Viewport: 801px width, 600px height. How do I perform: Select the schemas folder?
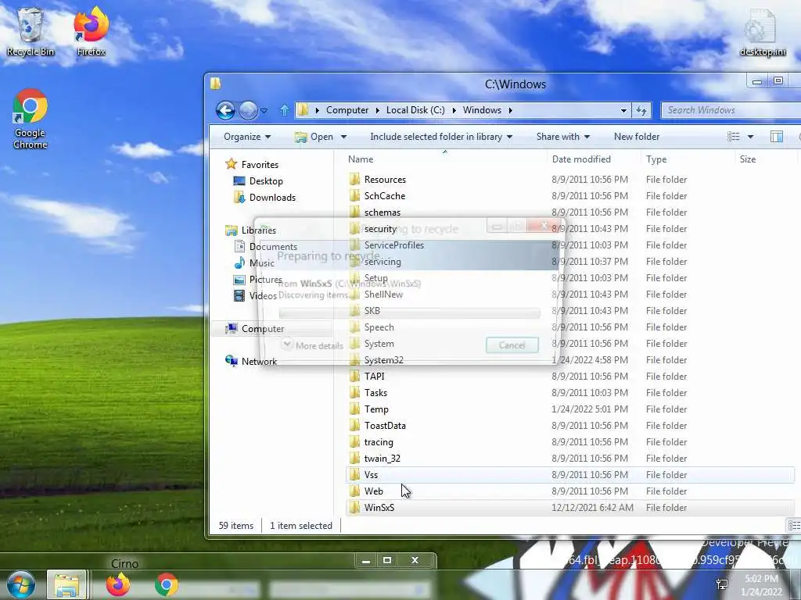(382, 212)
